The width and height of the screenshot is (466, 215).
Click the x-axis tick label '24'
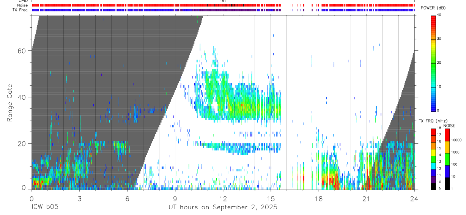(414, 198)
